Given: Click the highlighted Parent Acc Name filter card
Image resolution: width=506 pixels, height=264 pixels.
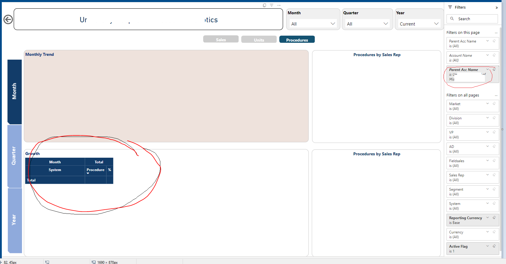Looking at the screenshot, I should (473, 75).
